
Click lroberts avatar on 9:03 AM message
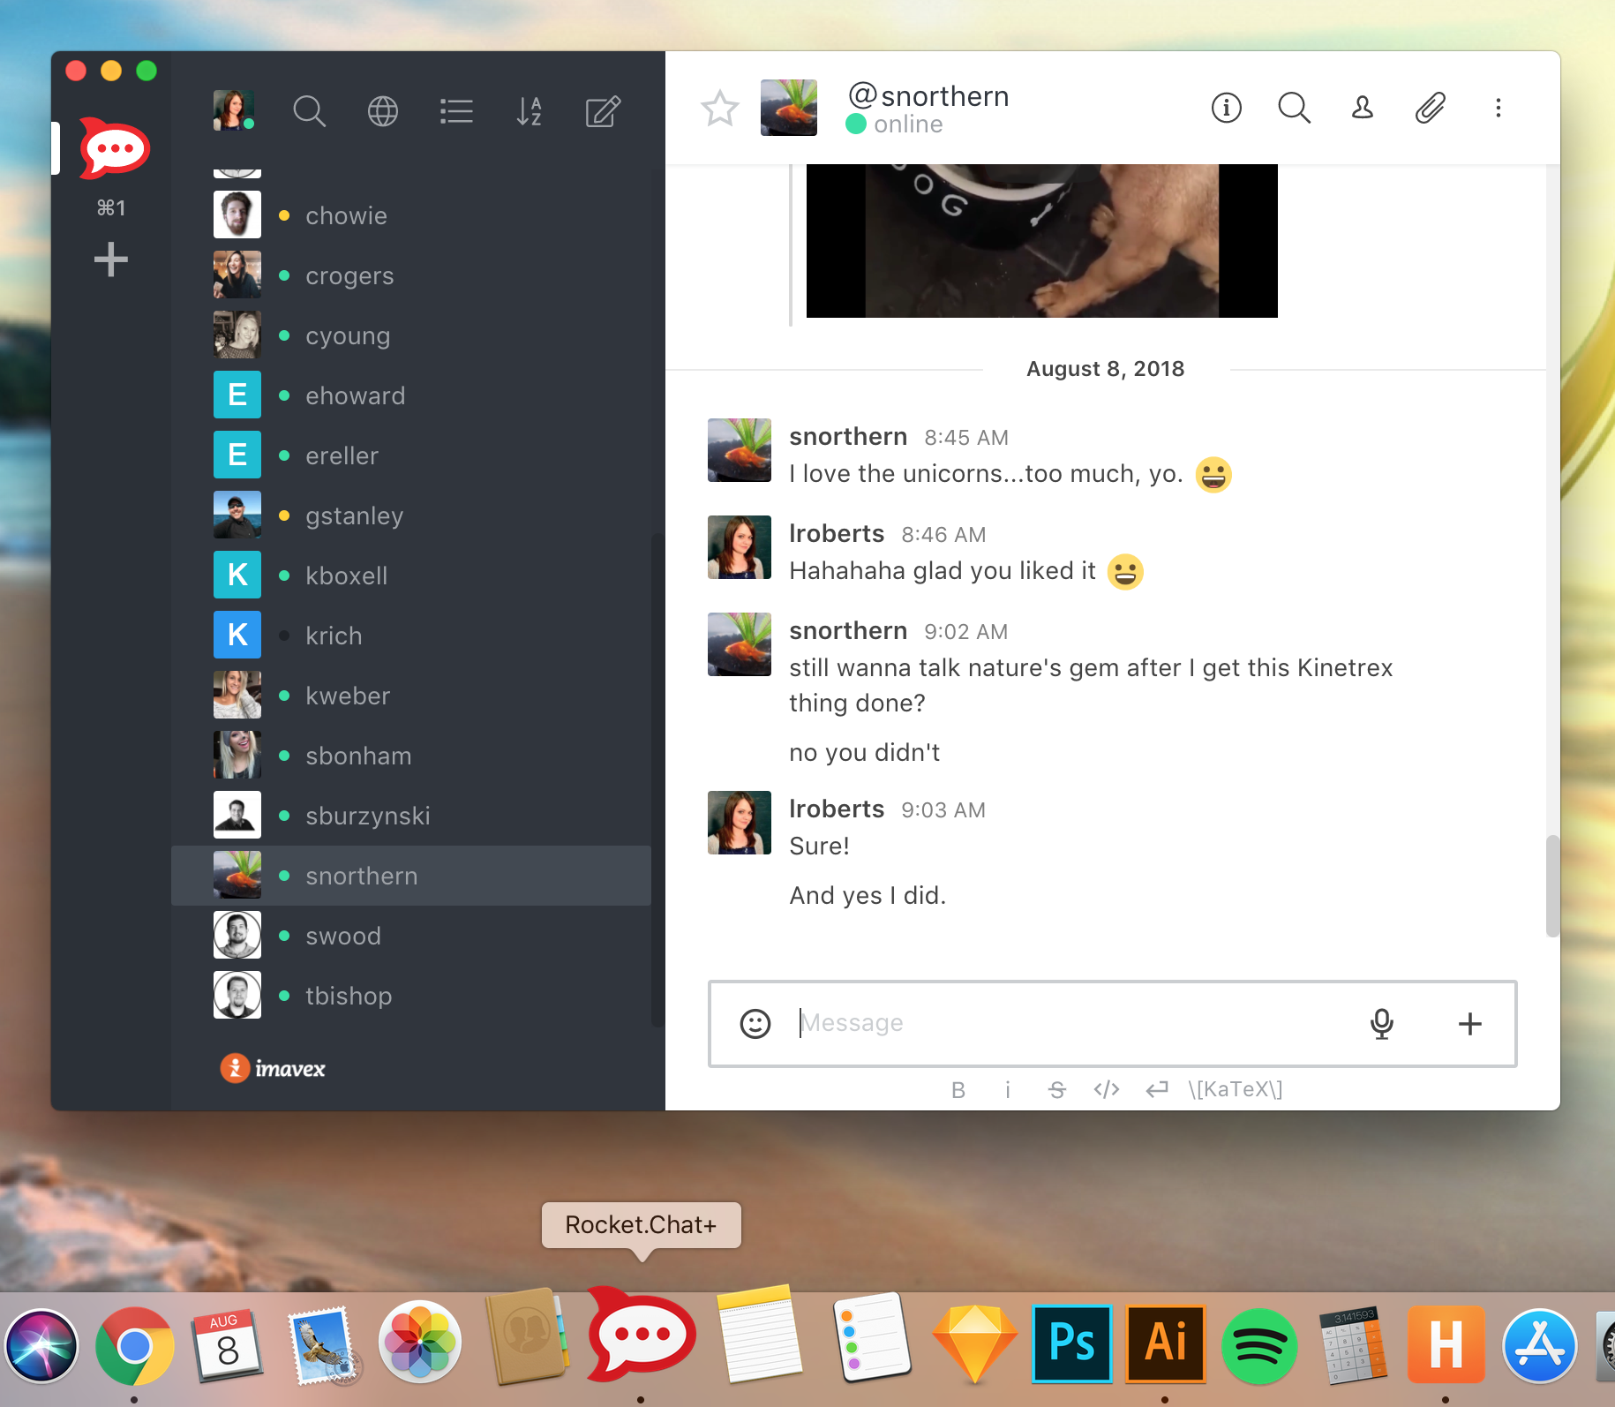pos(740,823)
